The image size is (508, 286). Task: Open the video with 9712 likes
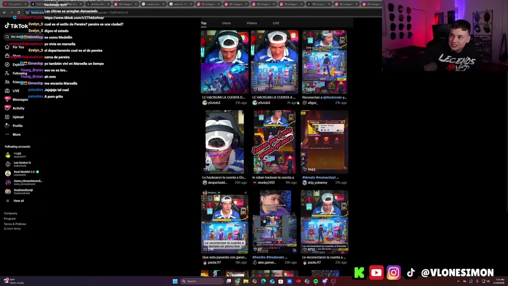[325, 222]
